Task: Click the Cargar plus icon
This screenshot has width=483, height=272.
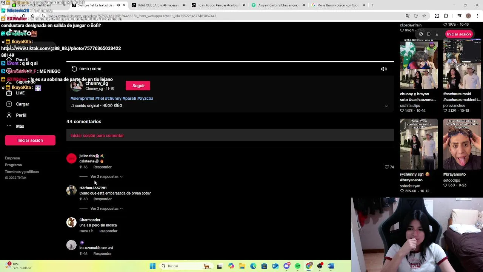Action: 9,104
